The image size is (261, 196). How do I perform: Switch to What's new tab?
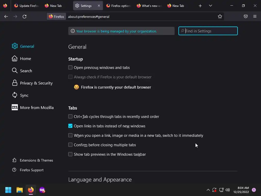point(149,6)
